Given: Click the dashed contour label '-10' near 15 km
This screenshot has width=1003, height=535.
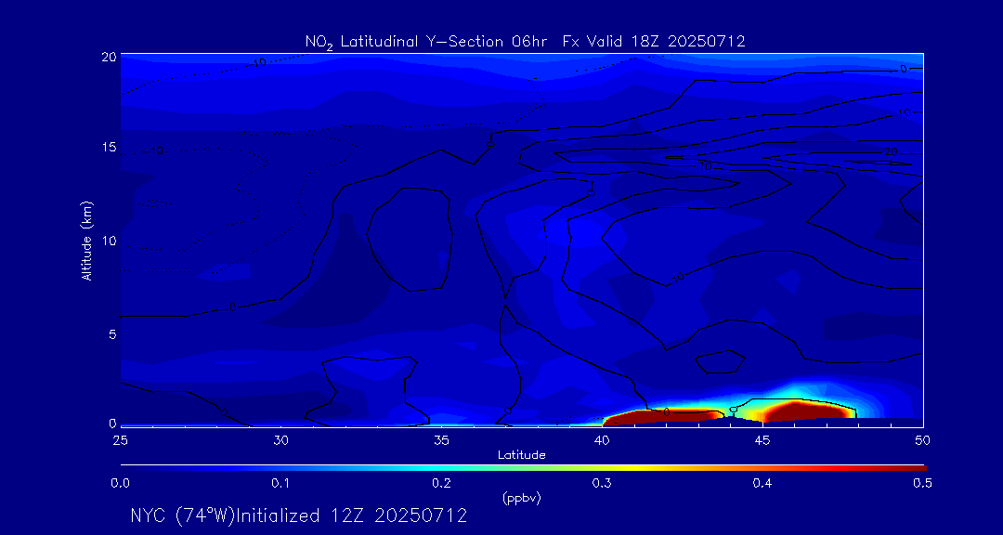Looking at the screenshot, I should coord(153,151).
